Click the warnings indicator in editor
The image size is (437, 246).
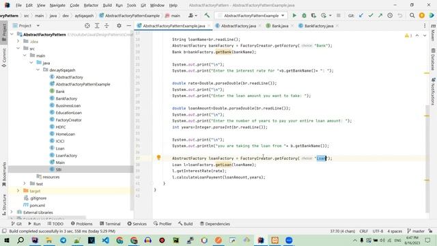(408, 36)
